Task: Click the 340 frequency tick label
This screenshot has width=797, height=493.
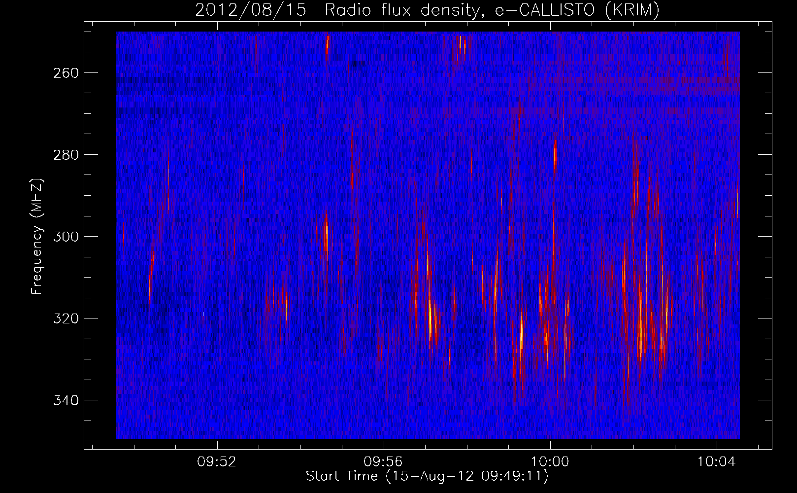Action: pyautogui.click(x=65, y=400)
